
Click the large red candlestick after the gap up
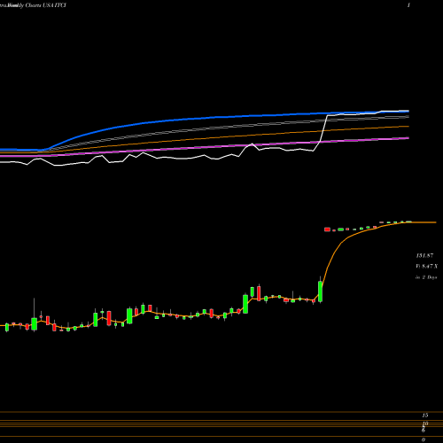[327, 229]
